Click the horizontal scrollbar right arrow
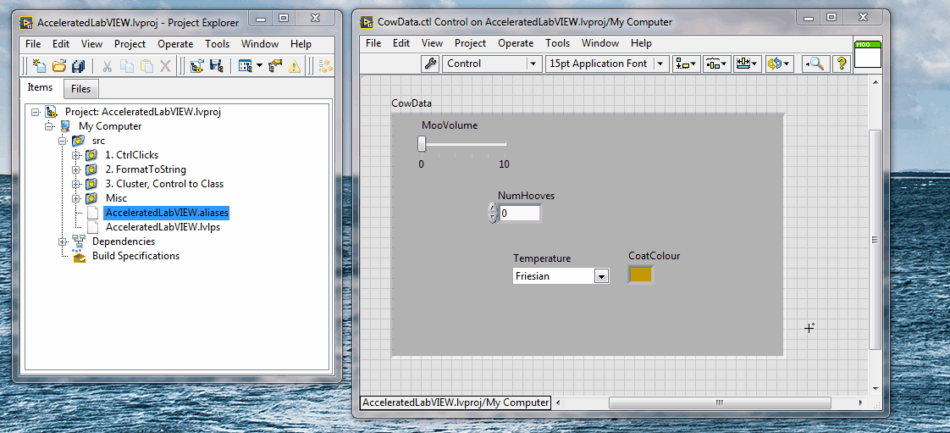 point(861,402)
